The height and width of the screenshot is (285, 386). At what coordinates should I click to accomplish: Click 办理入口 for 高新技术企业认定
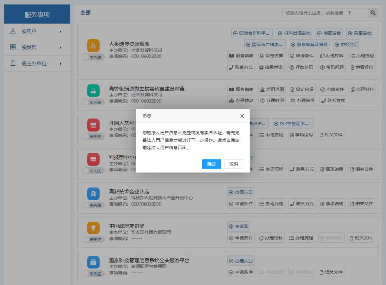click(x=241, y=192)
